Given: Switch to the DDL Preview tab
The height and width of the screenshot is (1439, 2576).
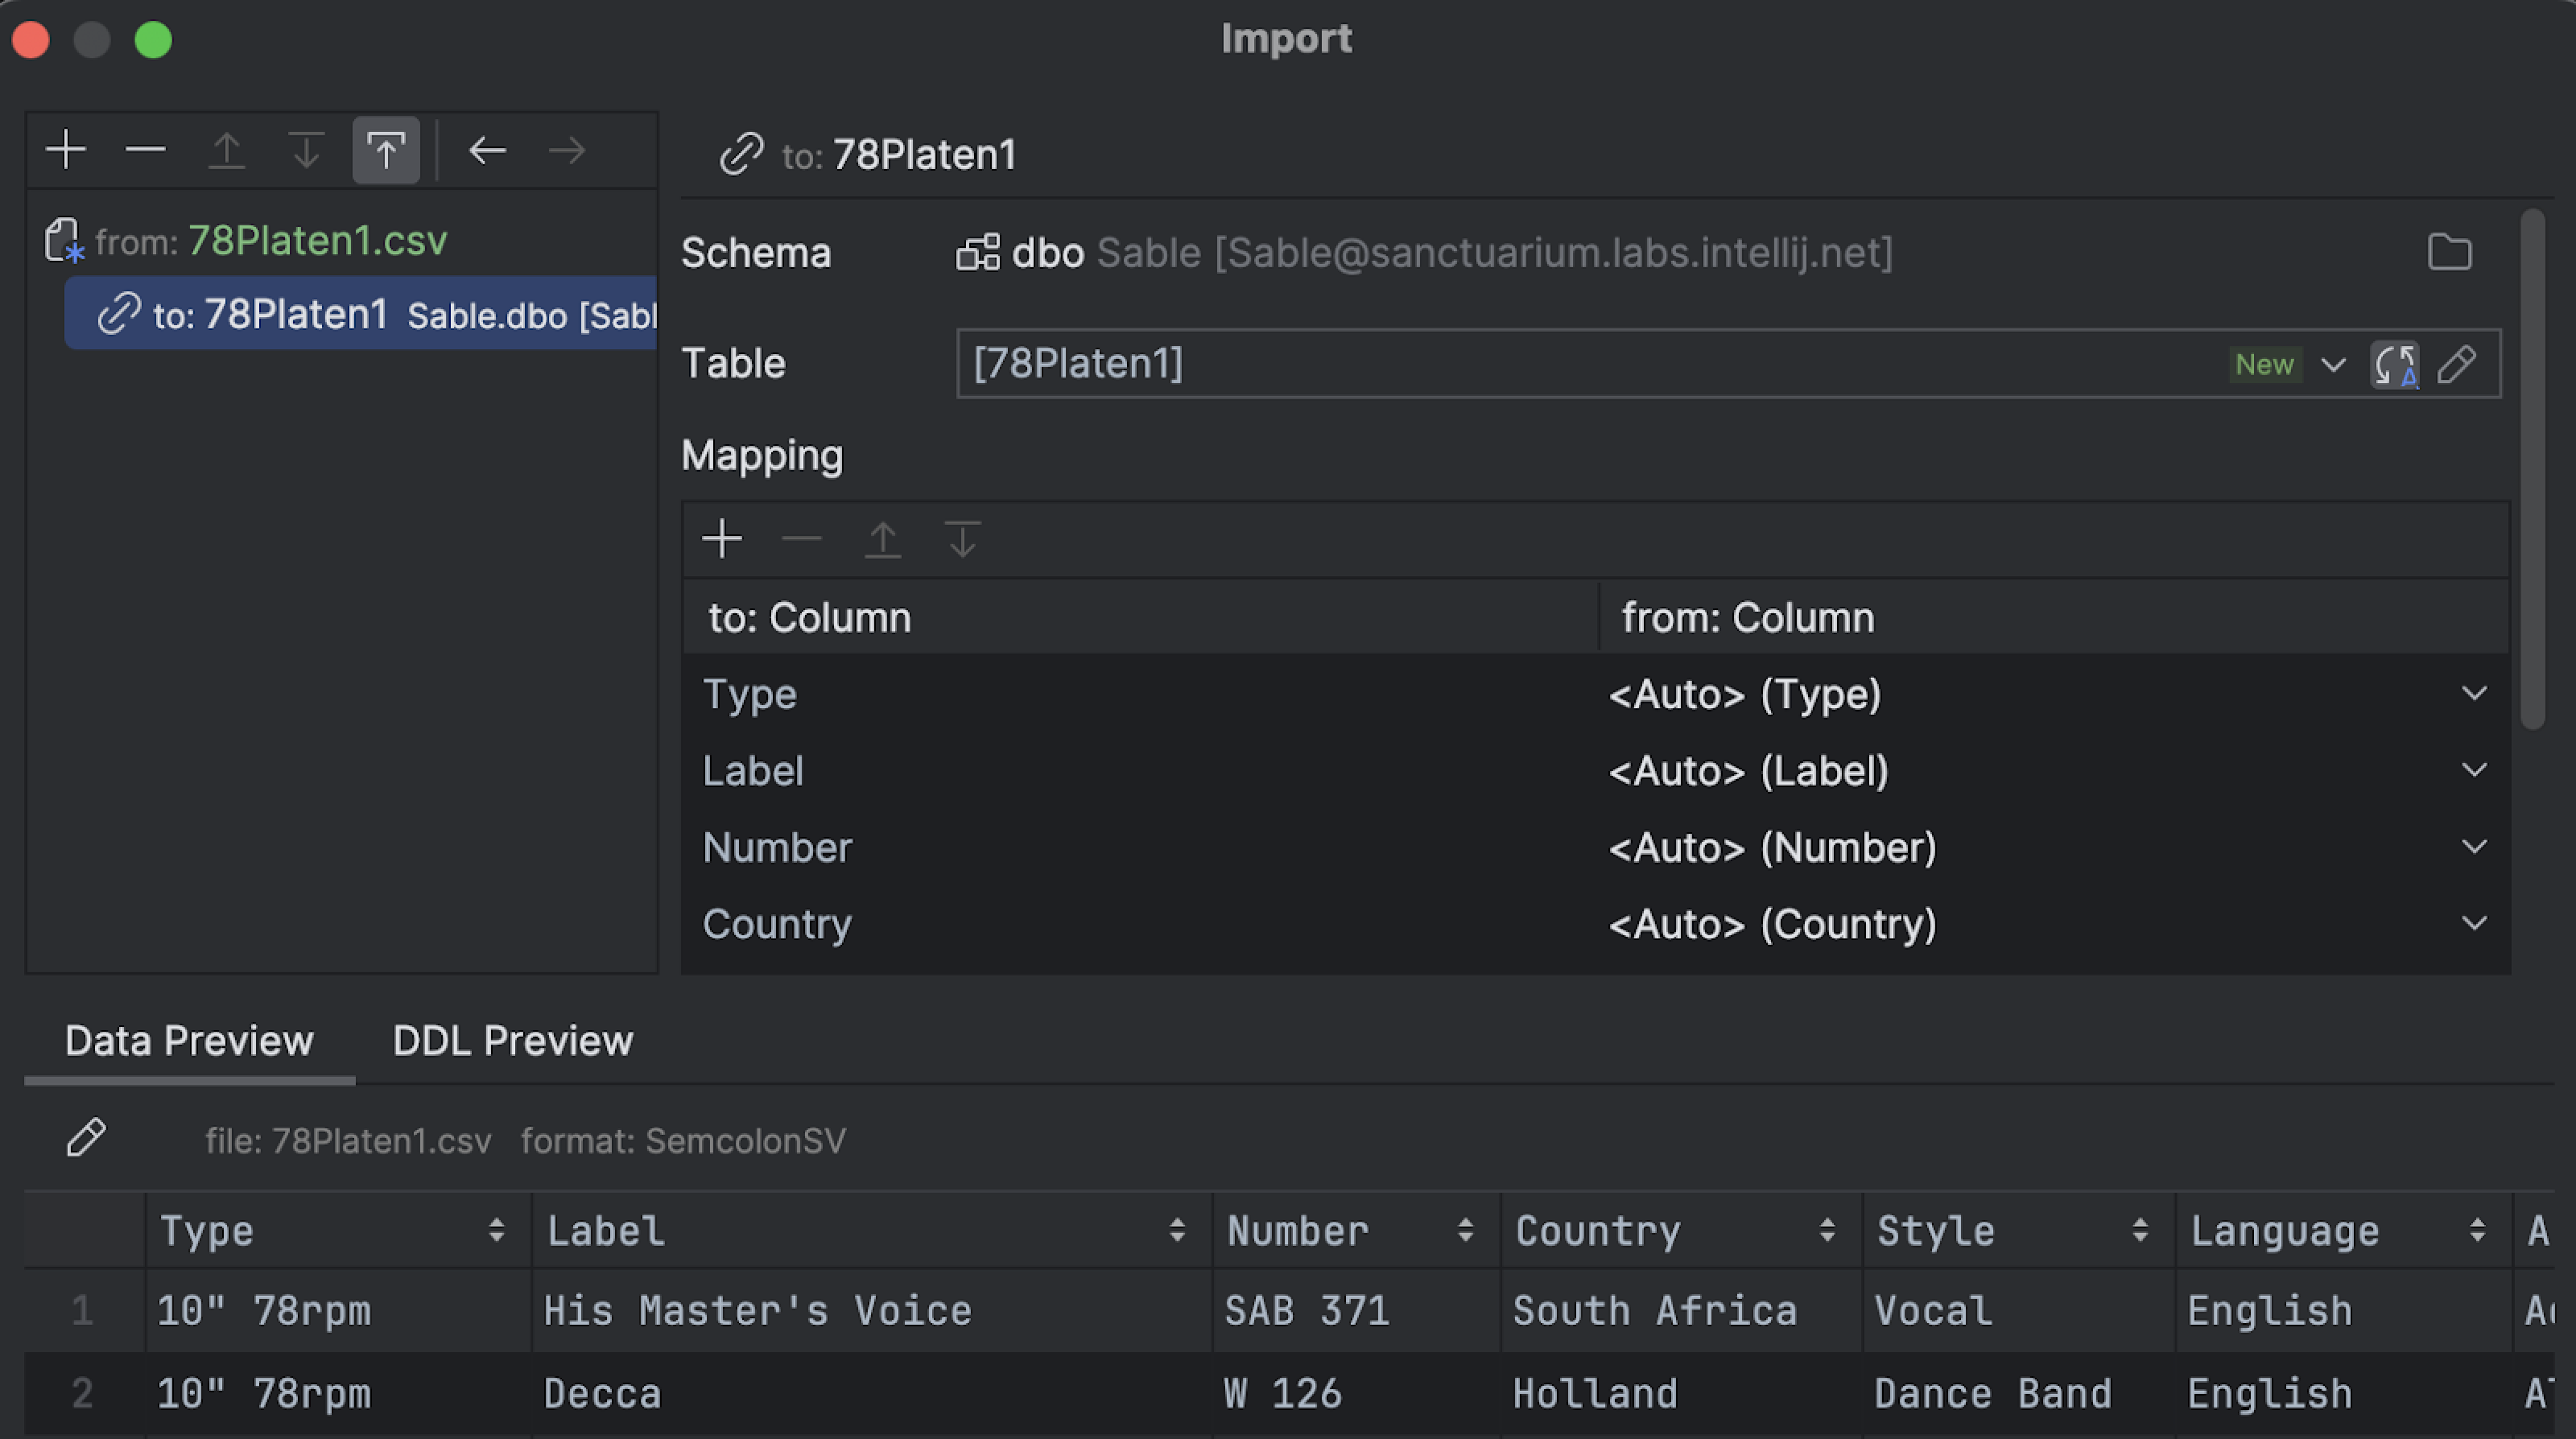Looking at the screenshot, I should pos(511,1041).
